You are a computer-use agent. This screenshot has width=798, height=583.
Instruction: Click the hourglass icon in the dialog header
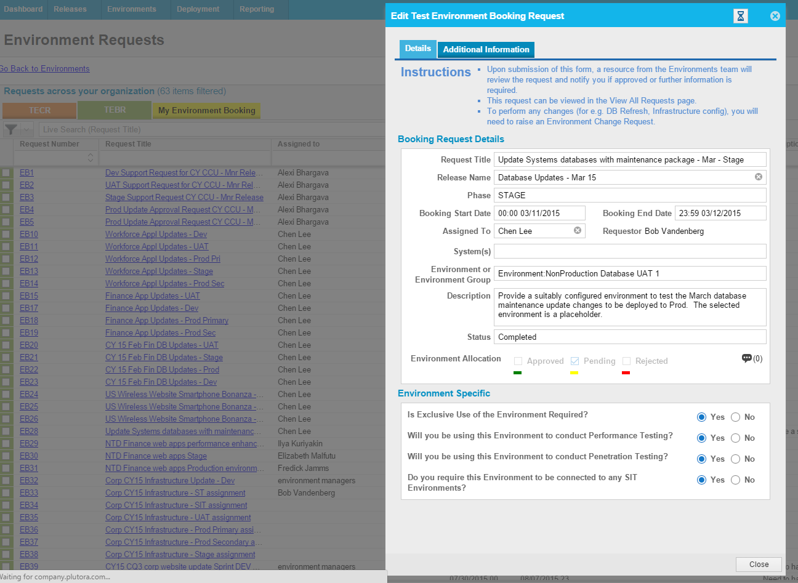point(741,16)
